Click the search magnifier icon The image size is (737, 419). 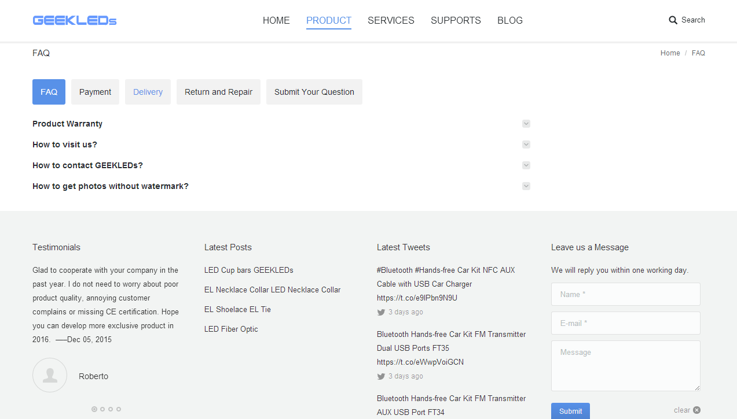tap(673, 20)
